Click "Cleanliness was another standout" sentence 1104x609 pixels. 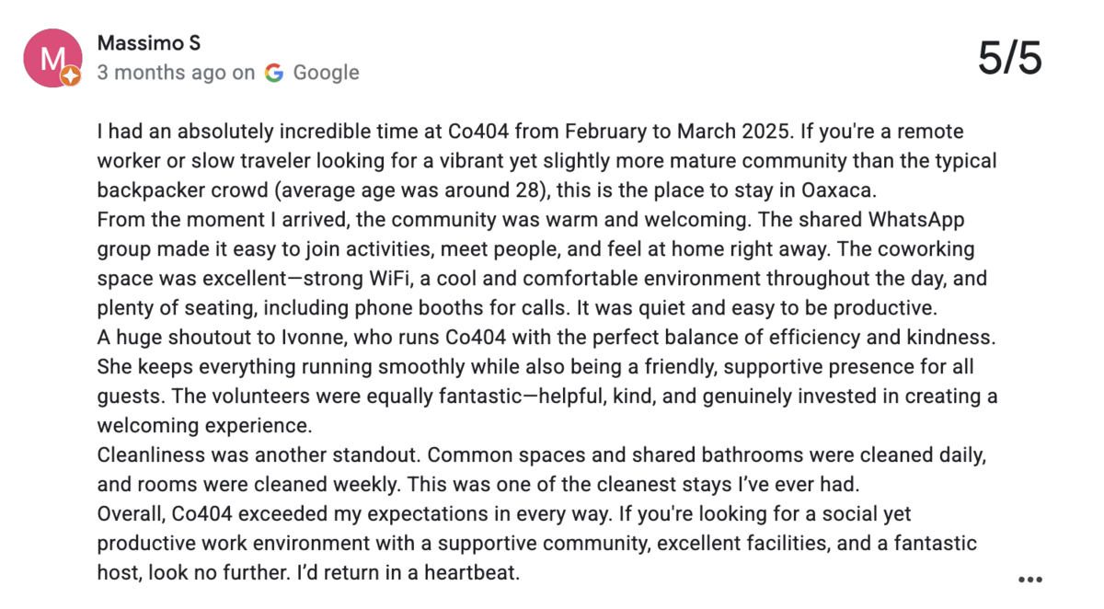pos(259,455)
